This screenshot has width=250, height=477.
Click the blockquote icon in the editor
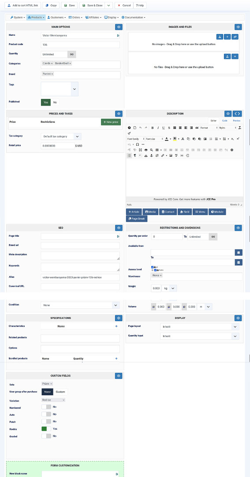click(x=197, y=128)
